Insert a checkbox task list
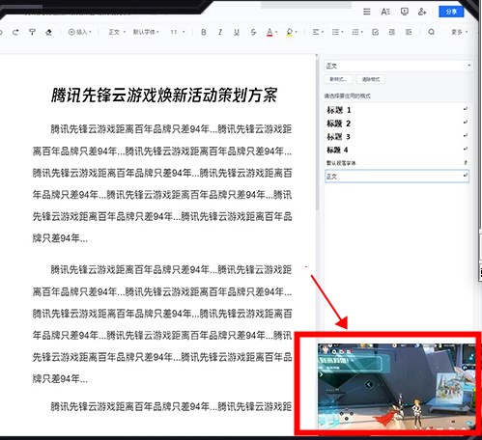The width and height of the screenshot is (482, 440). (x=375, y=32)
